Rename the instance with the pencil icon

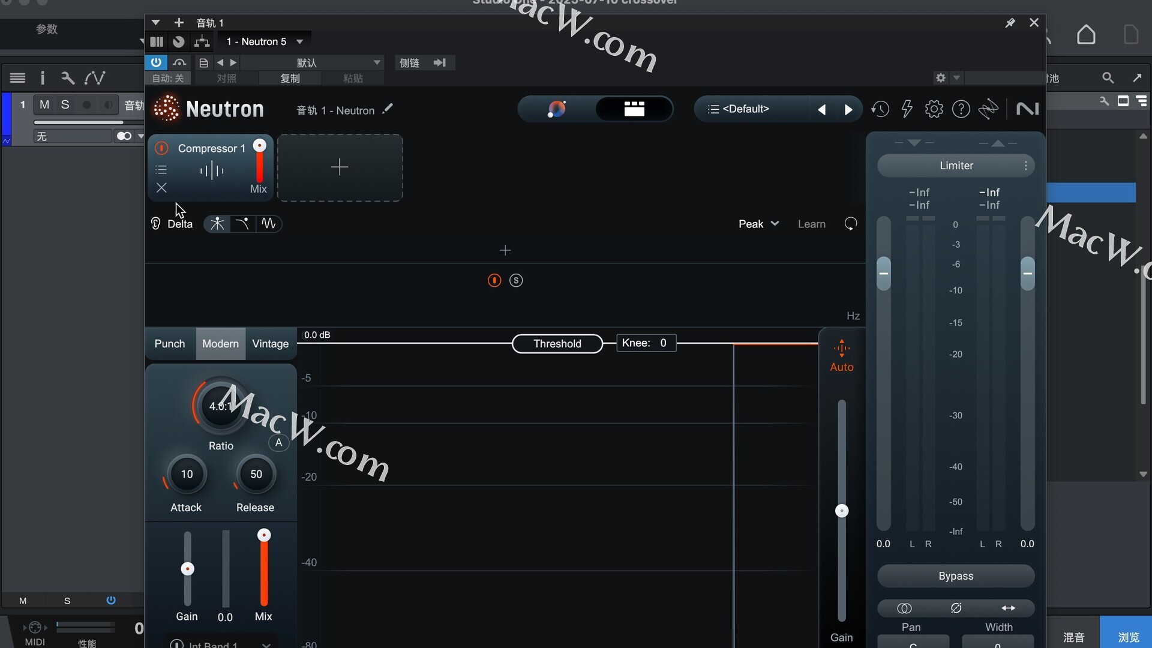[x=388, y=109]
